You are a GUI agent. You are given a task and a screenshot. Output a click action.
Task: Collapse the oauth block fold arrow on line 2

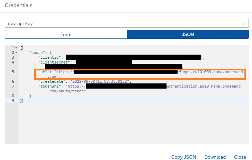[x=16, y=53]
